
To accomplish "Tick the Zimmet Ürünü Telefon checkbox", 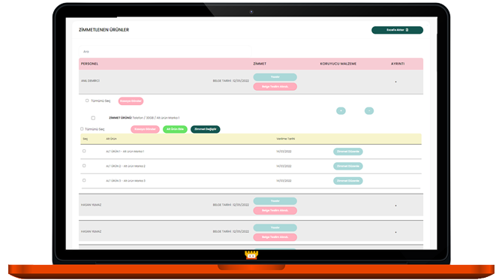I will pos(93,118).
